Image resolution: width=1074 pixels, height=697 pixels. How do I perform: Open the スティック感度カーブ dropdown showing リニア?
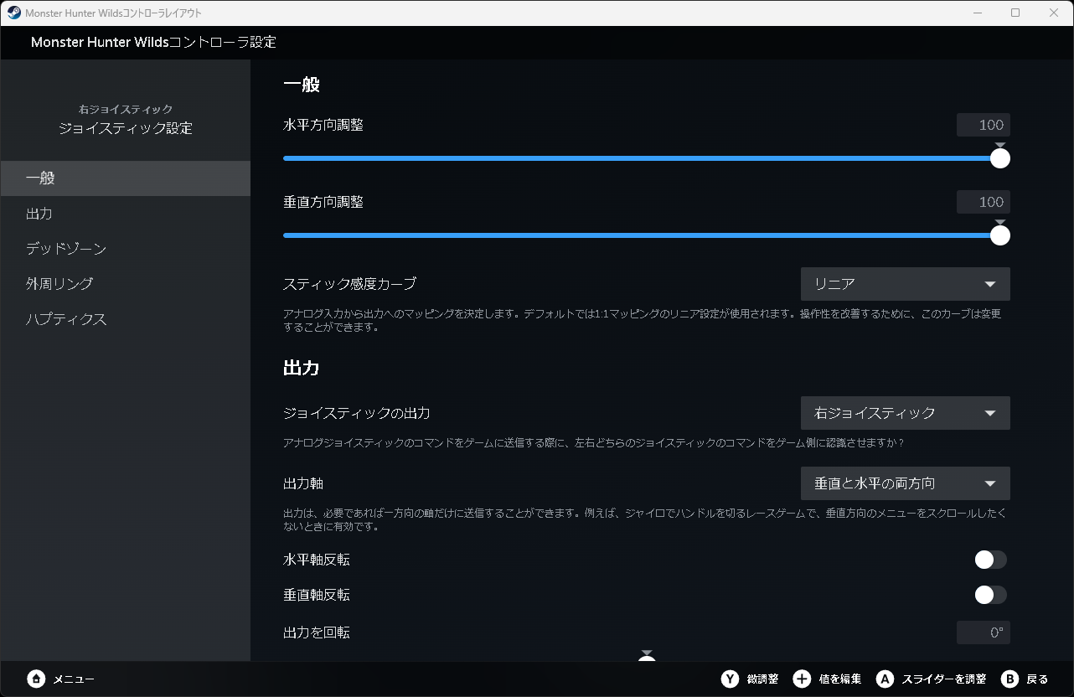[905, 283]
